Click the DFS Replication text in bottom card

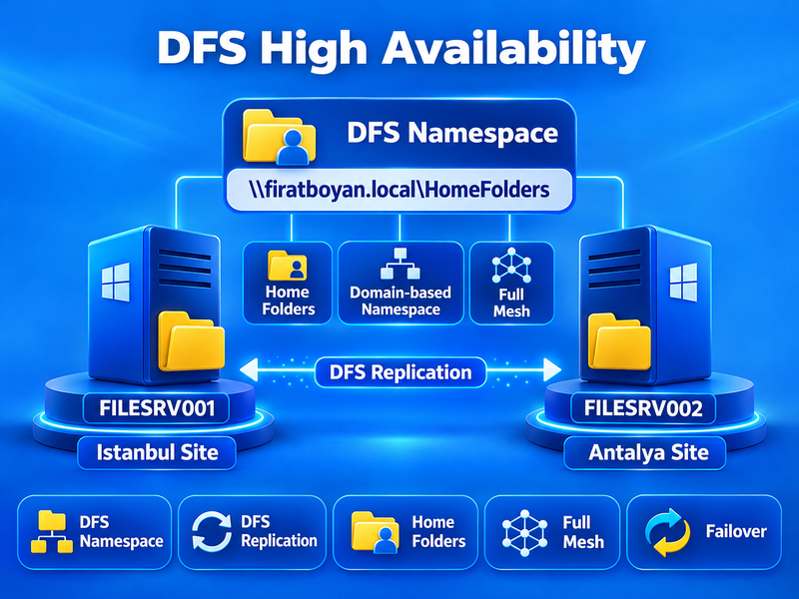click(x=279, y=531)
